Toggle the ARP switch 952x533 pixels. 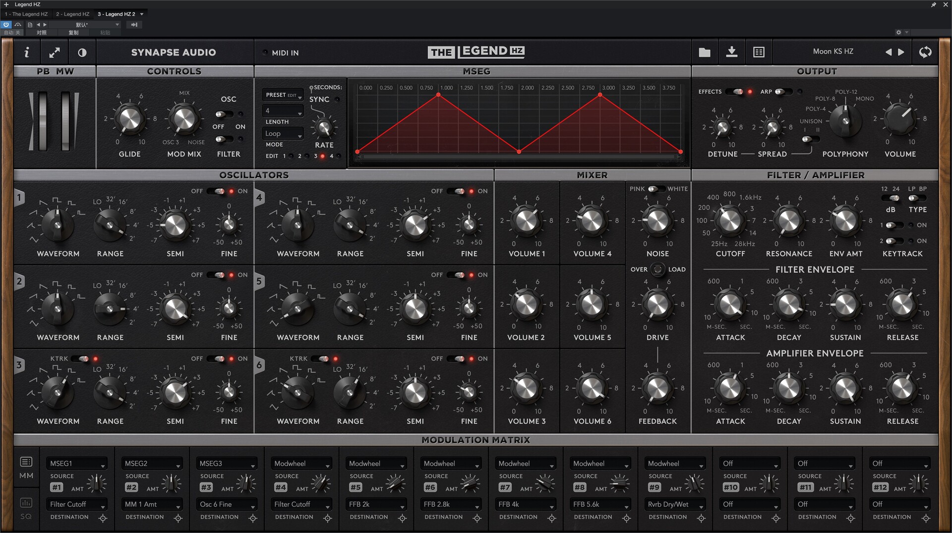click(x=783, y=92)
